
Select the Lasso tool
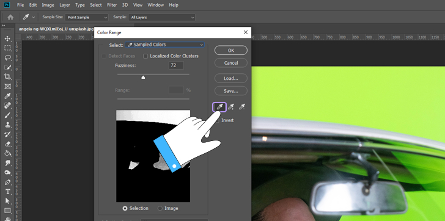[x=8, y=57]
